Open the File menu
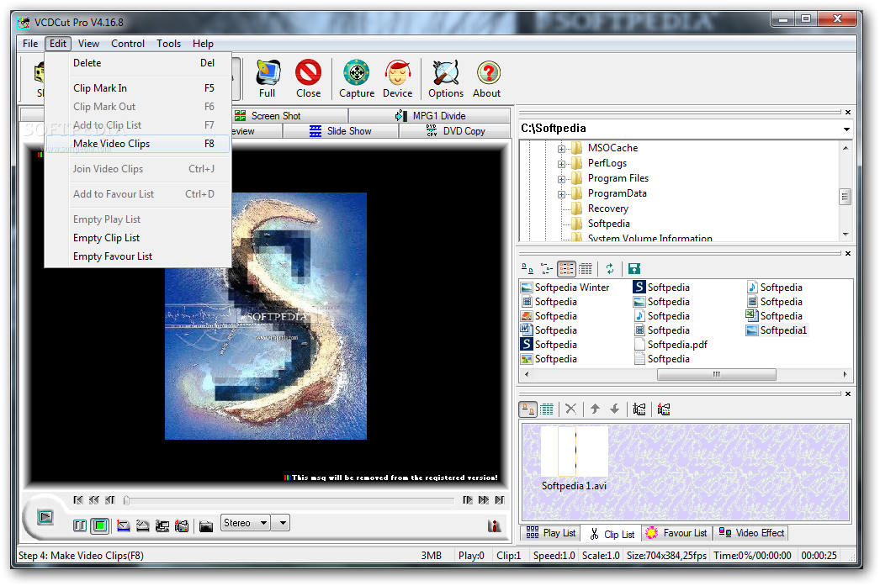The image size is (880, 586). pyautogui.click(x=30, y=43)
